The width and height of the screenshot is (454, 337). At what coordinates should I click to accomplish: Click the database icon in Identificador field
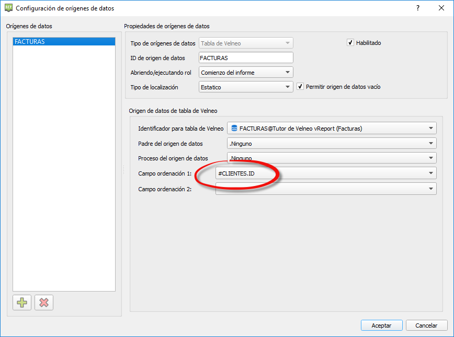234,128
